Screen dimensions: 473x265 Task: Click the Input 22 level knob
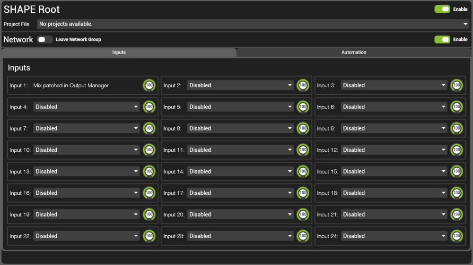(x=149, y=236)
